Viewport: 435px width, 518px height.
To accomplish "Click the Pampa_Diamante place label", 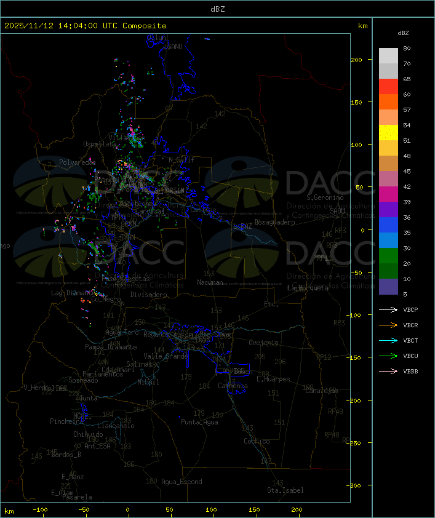I will [x=111, y=347].
